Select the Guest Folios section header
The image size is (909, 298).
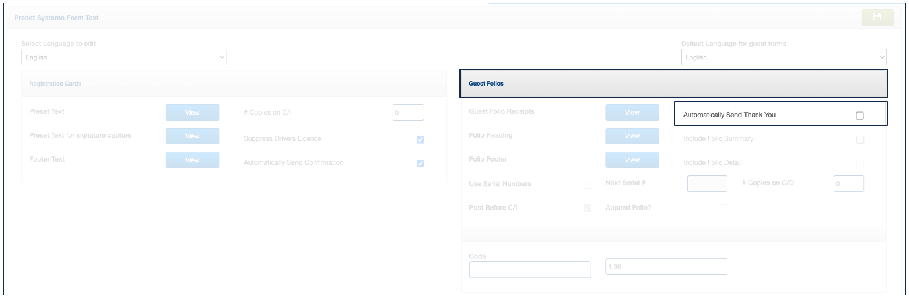673,84
